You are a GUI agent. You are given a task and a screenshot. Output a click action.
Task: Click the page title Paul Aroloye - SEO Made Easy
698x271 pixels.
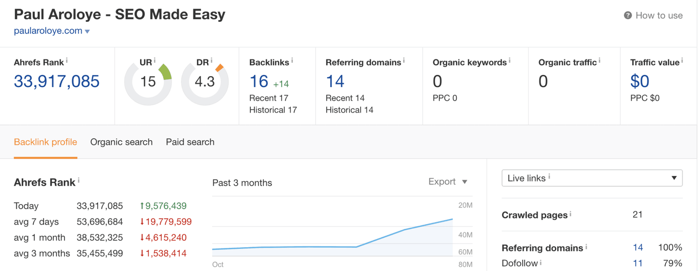(120, 14)
